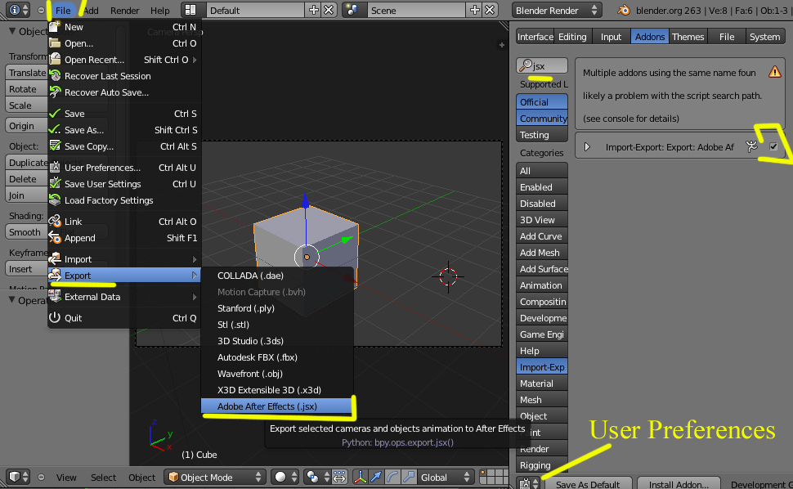Choose Load Factory Settings entry

click(x=123, y=200)
